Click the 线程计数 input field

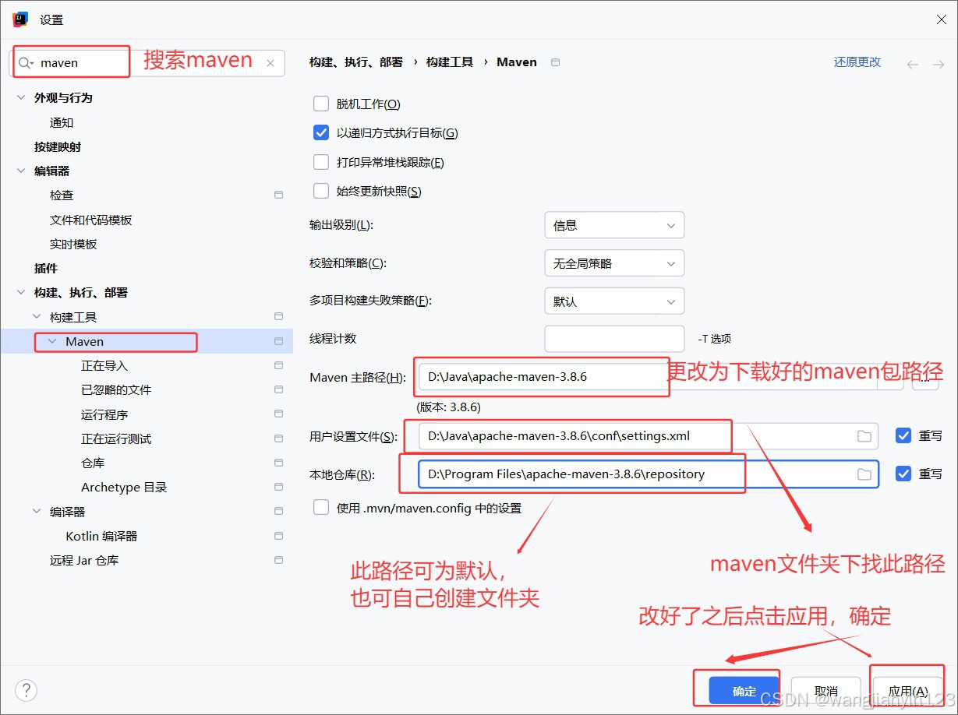(x=614, y=339)
